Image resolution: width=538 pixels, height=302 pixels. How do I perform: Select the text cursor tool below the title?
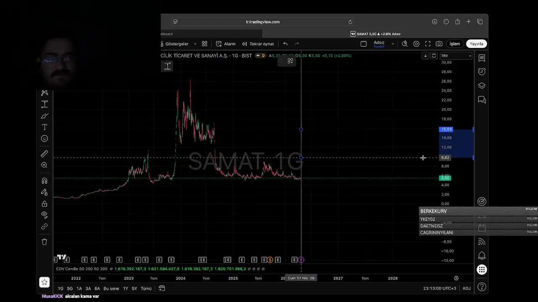167,66
